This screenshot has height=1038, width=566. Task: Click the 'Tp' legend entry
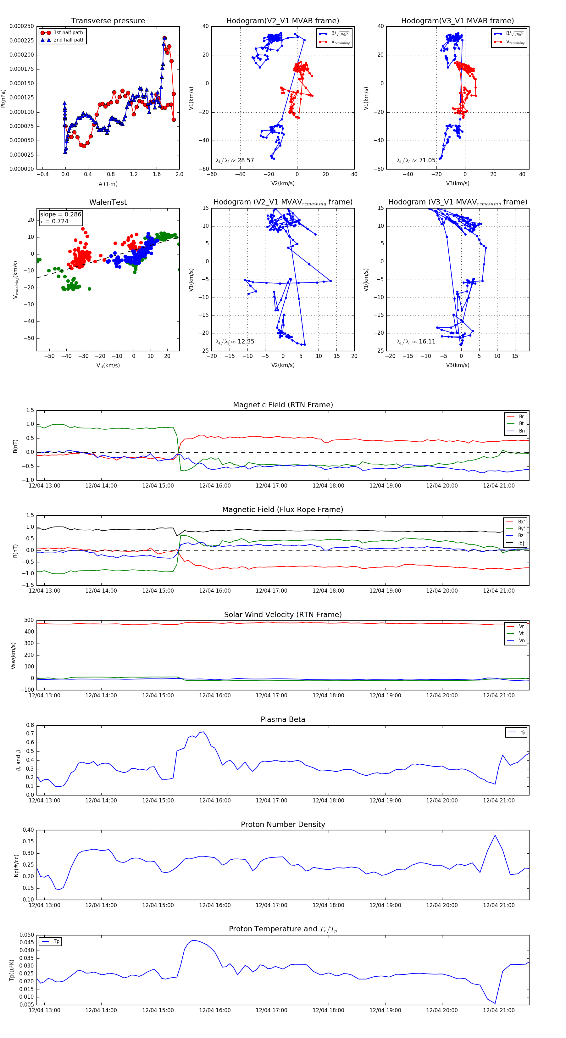coord(50,942)
